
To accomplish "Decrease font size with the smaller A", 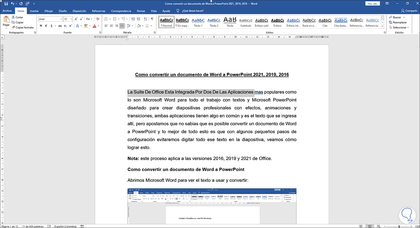I will pyautogui.click(x=81, y=19).
